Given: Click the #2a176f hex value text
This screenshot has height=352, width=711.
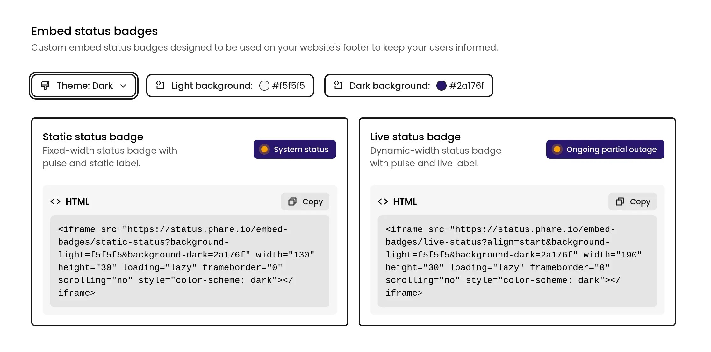Looking at the screenshot, I should pos(467,86).
